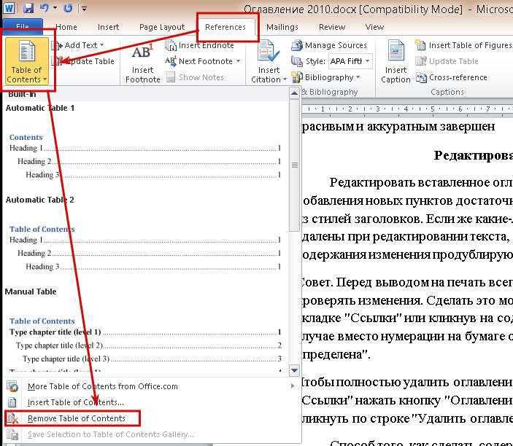Click the Word application icon in title bar
The width and height of the screenshot is (513, 446).
pos(9,8)
